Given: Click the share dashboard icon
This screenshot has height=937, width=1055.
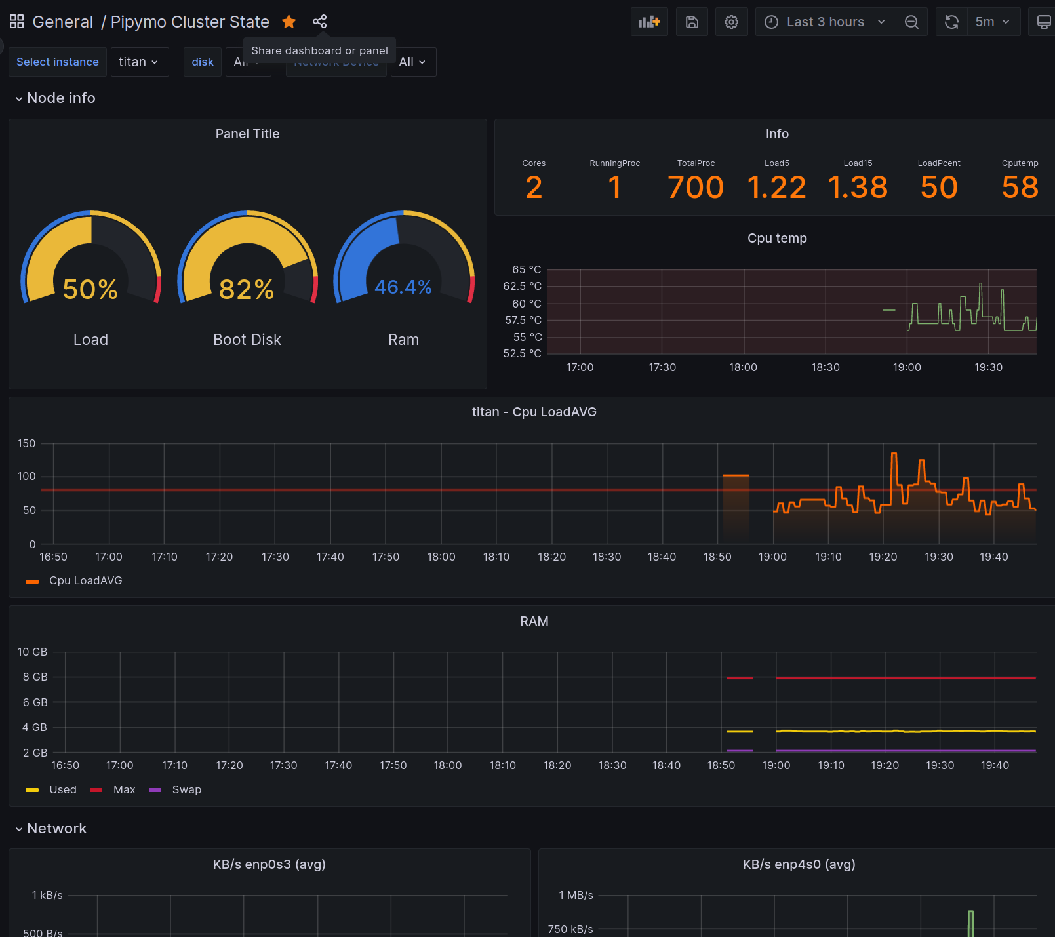Looking at the screenshot, I should tap(319, 22).
